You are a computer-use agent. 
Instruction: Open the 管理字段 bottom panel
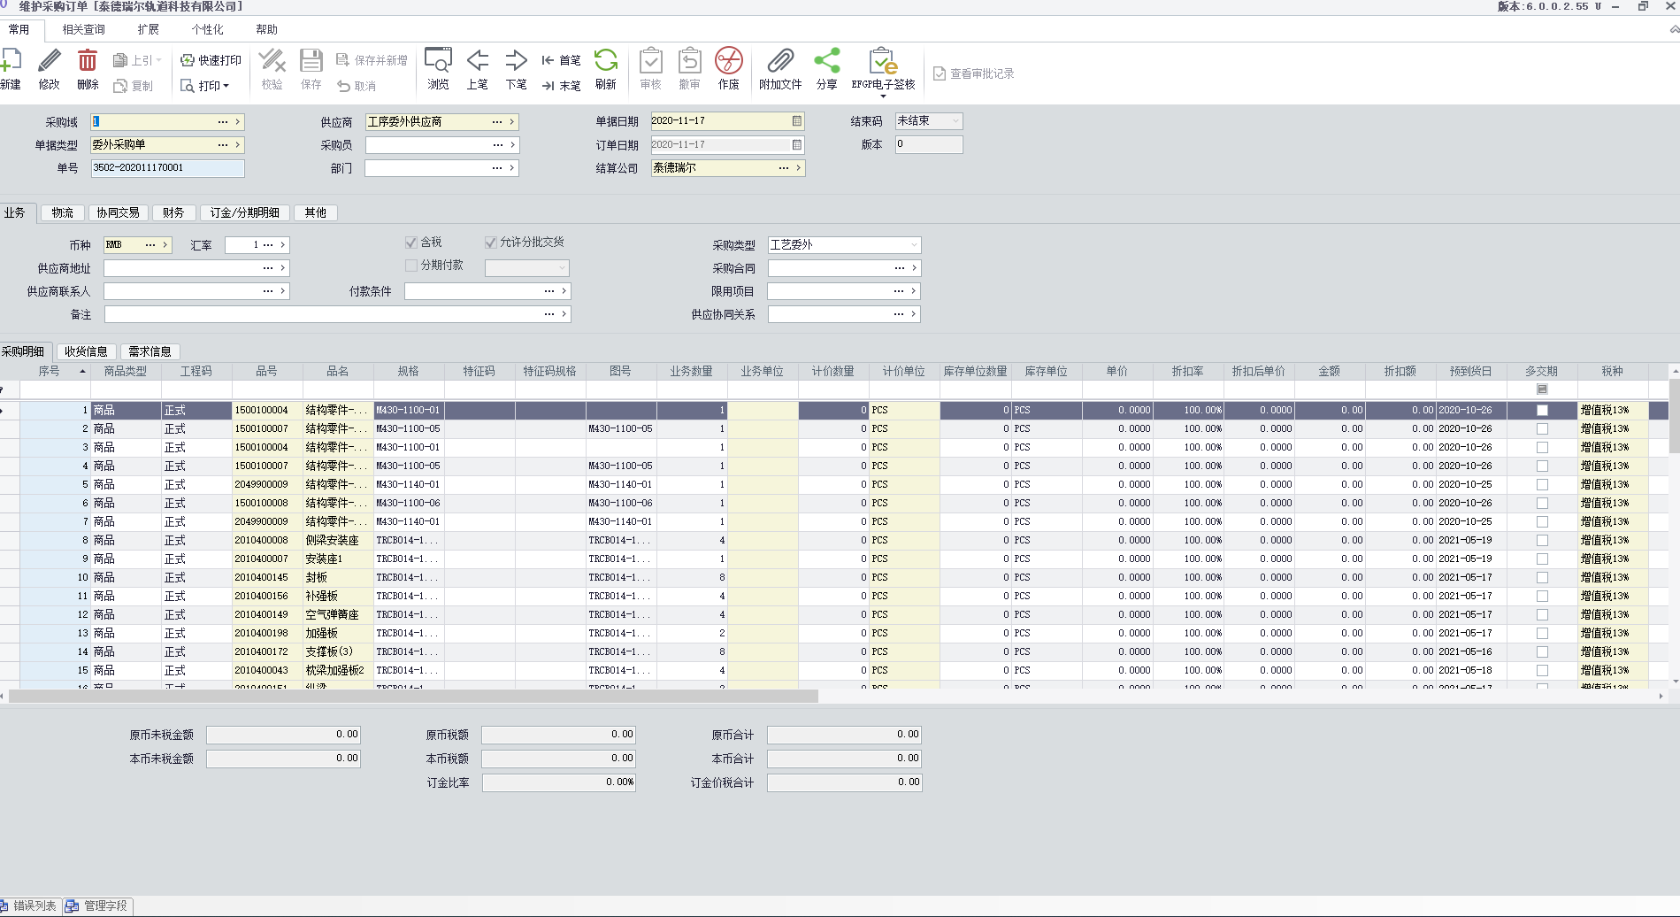tap(97, 905)
